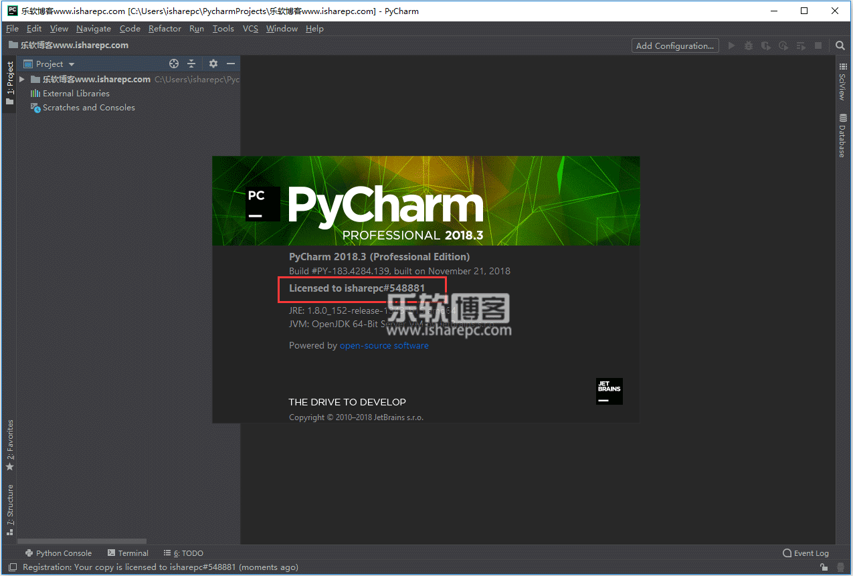Click the Concurrency Diagram run icon

(800, 45)
